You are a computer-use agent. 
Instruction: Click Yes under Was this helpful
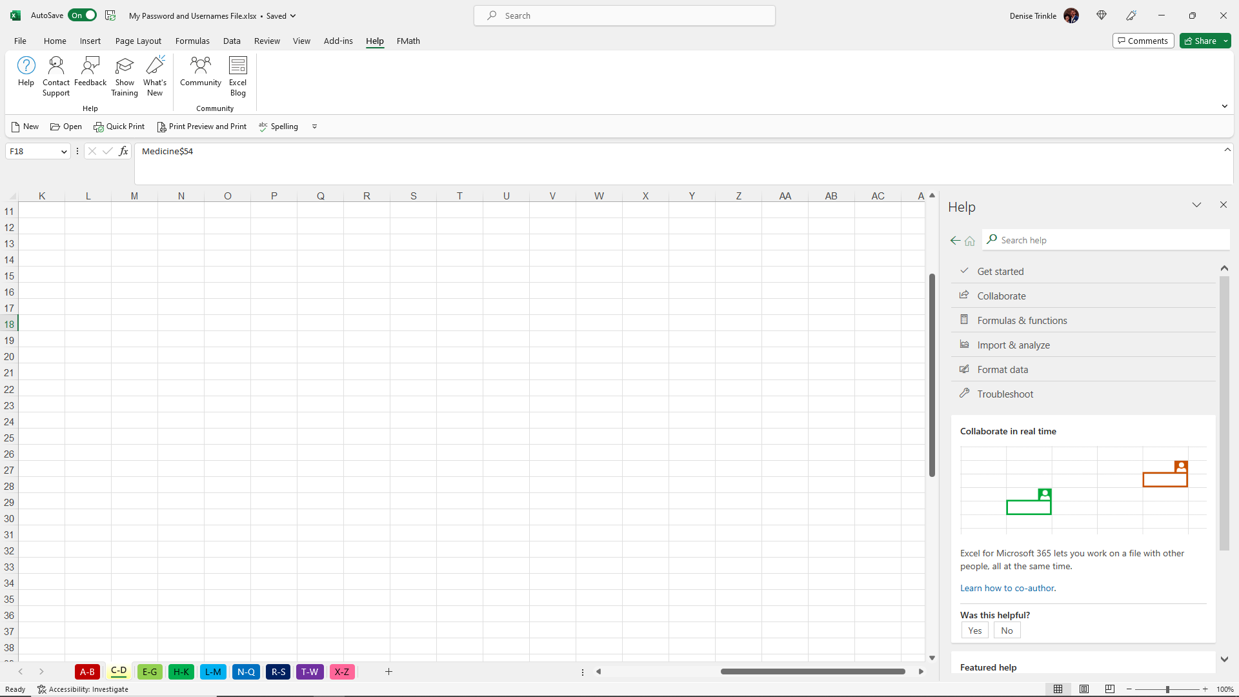tap(974, 631)
